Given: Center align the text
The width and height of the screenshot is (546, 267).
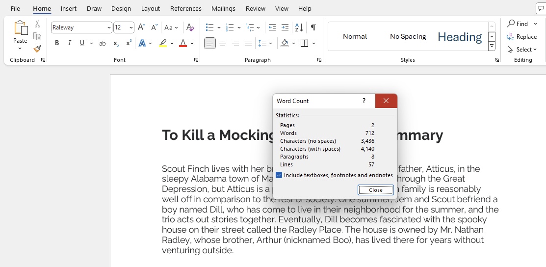Looking at the screenshot, I should tap(223, 43).
